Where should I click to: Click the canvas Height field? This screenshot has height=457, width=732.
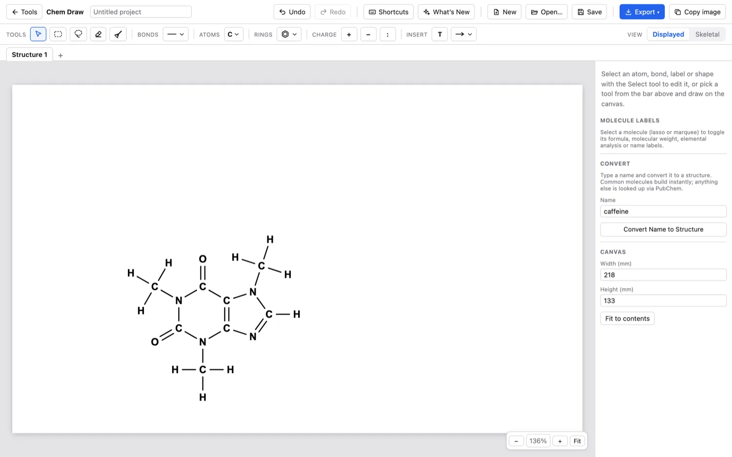pyautogui.click(x=663, y=300)
